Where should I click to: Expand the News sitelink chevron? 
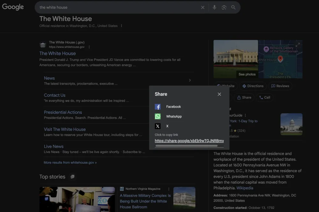(x=190, y=80)
